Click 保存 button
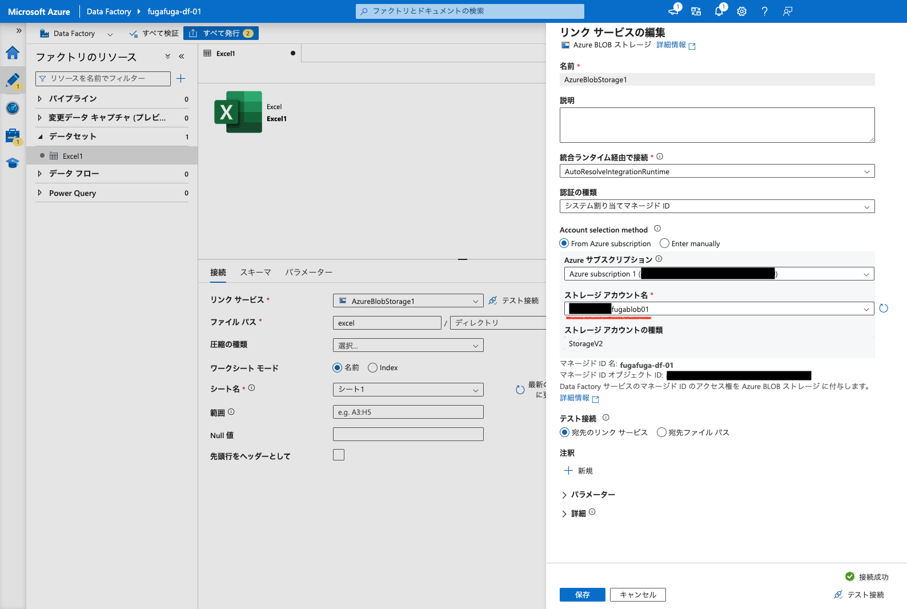The image size is (907, 609). click(x=583, y=595)
